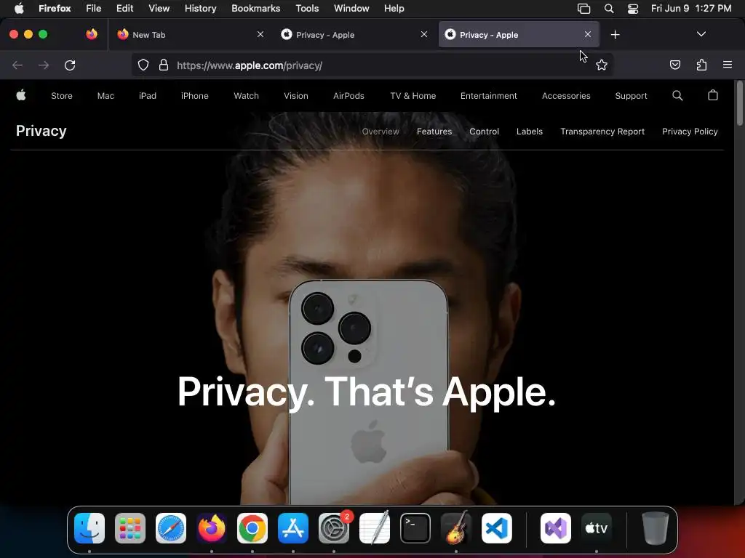Open the Vision navigation link
This screenshot has width=745, height=558.
click(296, 96)
